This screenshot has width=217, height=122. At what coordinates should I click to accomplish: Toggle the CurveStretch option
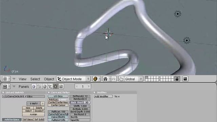click(x=58, y=117)
